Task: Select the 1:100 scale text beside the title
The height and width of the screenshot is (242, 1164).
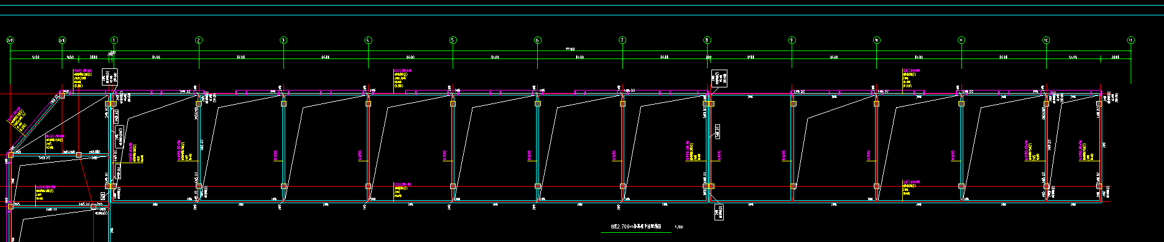Action: click(679, 227)
